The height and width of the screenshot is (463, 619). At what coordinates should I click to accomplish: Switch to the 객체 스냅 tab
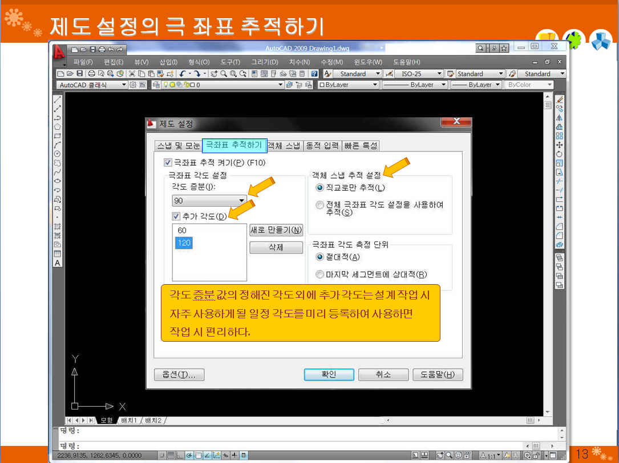pos(284,146)
